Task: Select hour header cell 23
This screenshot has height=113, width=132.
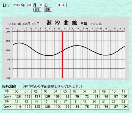Action: [123, 102]
